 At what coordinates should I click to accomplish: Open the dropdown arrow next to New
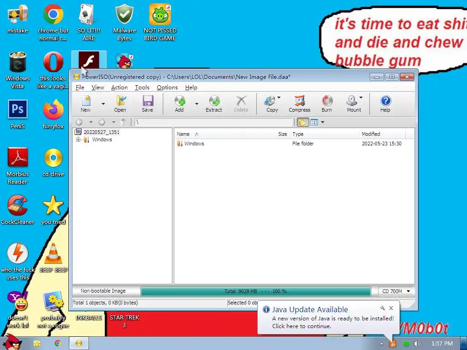[103, 104]
